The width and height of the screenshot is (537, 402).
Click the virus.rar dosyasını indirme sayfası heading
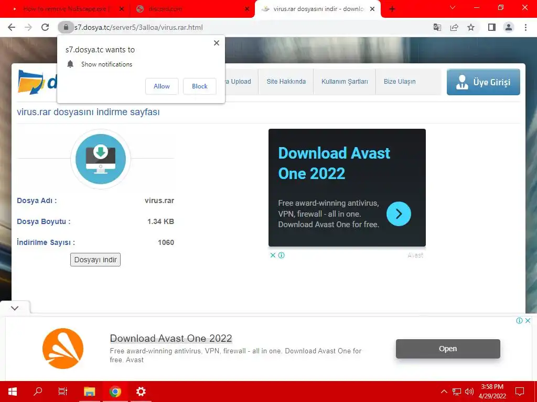(88, 112)
